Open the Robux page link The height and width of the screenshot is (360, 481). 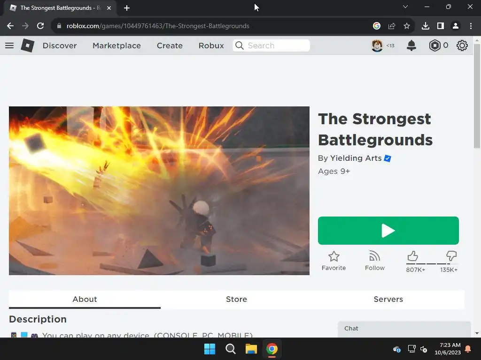211,45
